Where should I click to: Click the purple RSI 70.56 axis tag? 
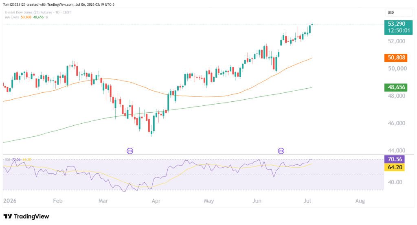(x=395, y=159)
